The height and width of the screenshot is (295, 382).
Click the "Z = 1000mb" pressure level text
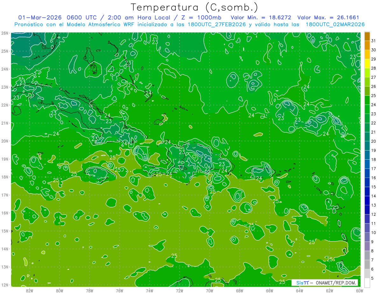[201, 18]
